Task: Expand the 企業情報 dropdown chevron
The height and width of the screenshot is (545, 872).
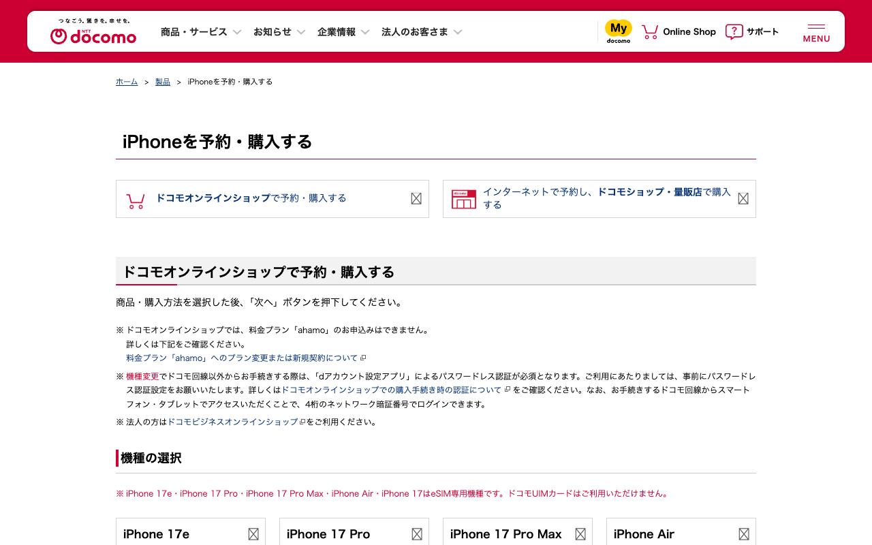Action: (365, 32)
